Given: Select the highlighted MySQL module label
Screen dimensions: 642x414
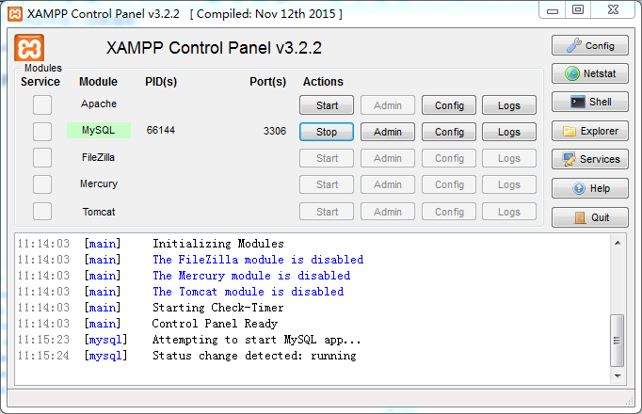Looking at the screenshot, I should [99, 130].
